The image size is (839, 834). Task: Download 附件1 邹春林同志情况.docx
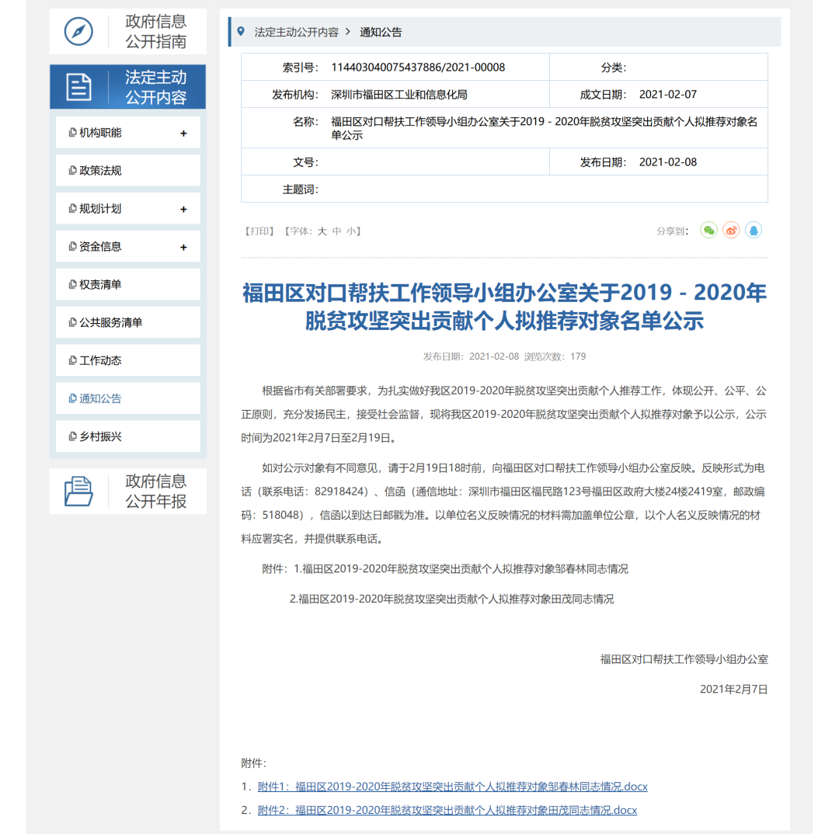(453, 787)
